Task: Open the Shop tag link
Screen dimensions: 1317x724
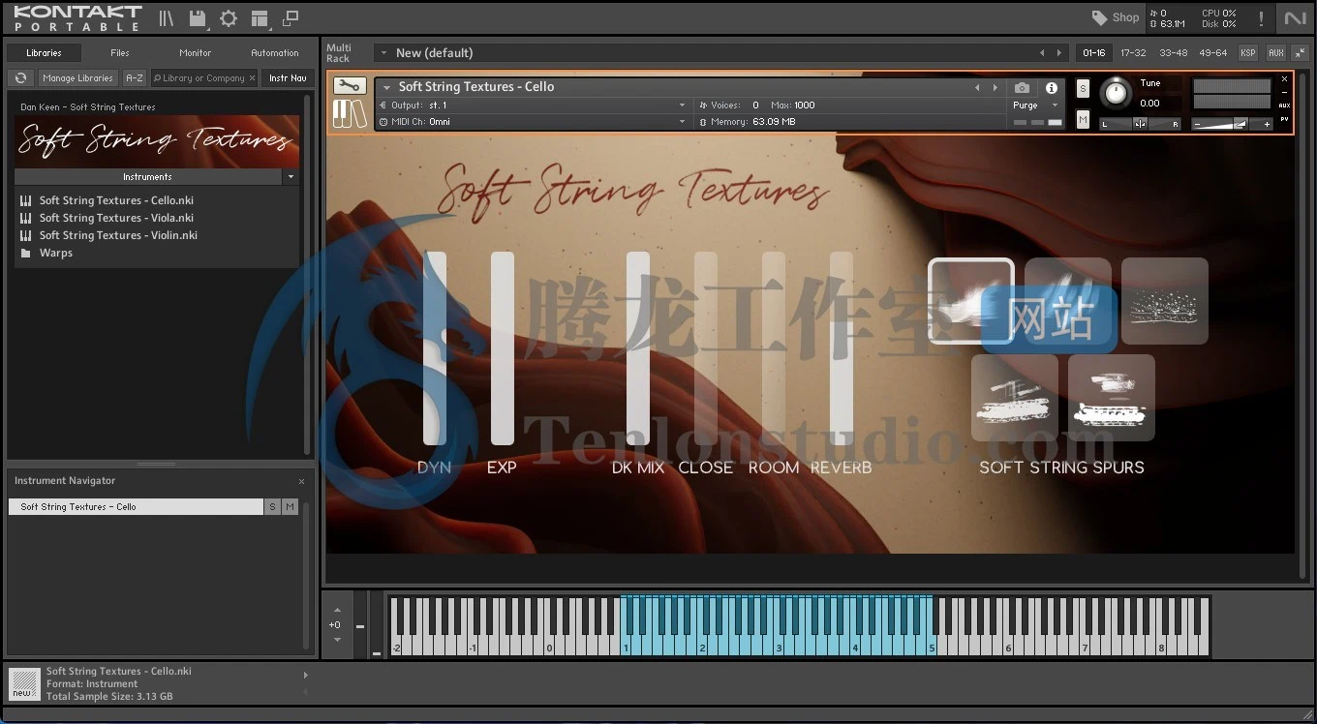Action: pyautogui.click(x=1116, y=17)
